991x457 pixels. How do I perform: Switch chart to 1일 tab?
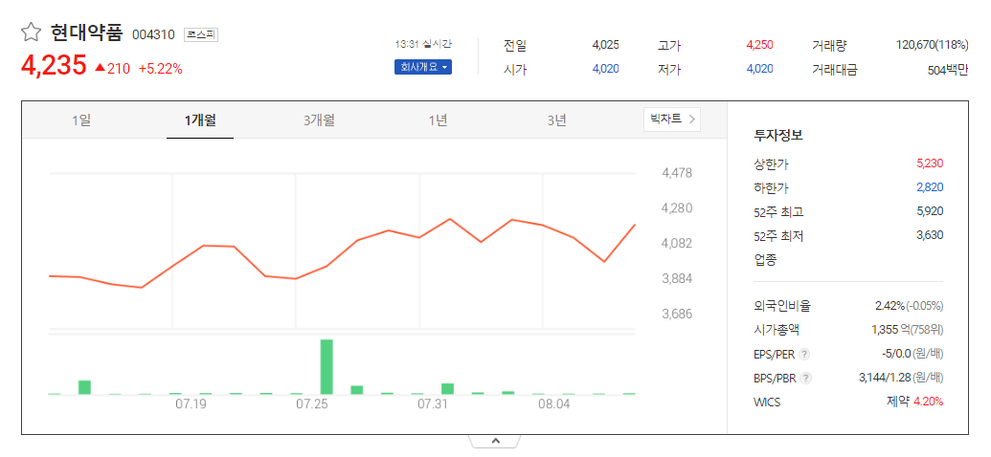click(81, 120)
